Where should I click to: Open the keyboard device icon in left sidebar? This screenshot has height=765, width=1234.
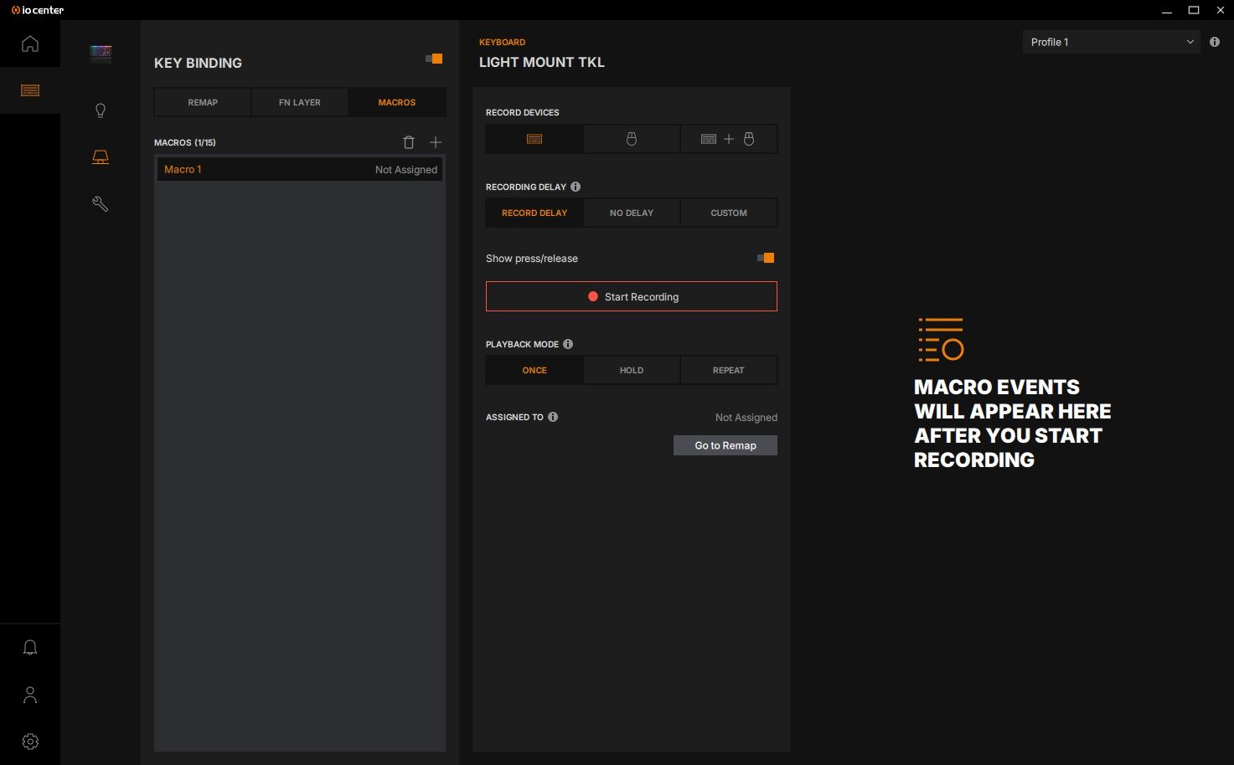pyautogui.click(x=30, y=90)
